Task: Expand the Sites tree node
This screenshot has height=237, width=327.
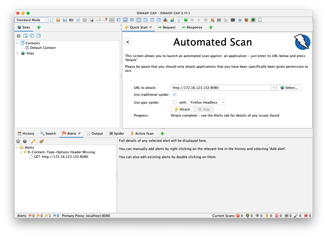Action: (x=17, y=53)
